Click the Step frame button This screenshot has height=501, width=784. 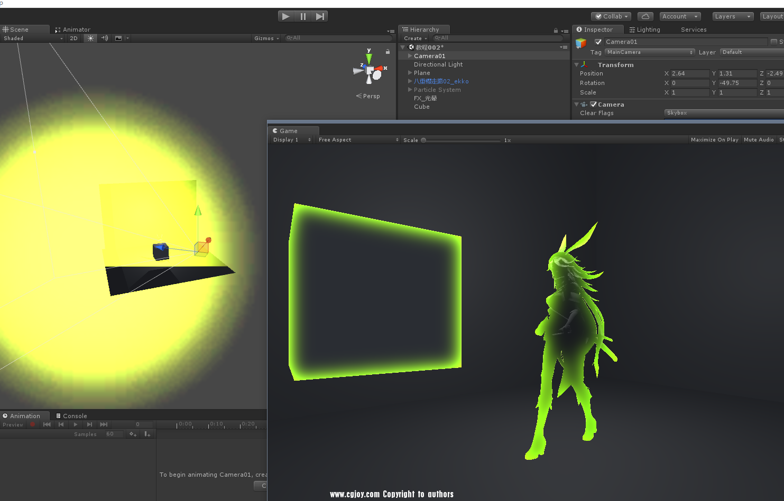pyautogui.click(x=320, y=16)
